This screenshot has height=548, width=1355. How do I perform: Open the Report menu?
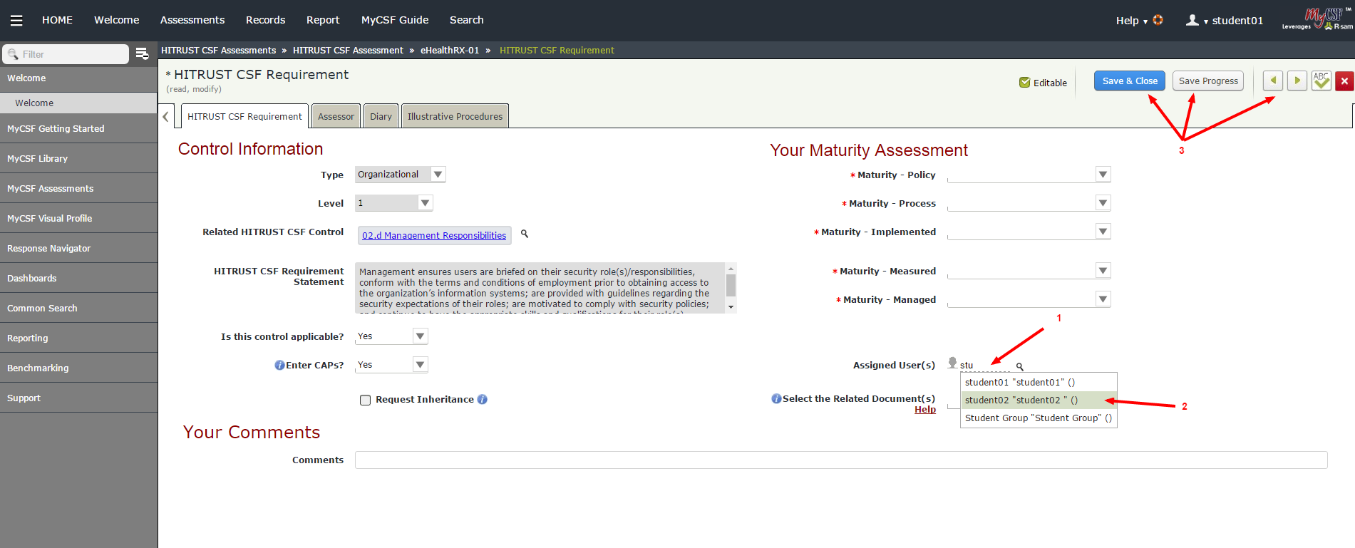point(323,20)
